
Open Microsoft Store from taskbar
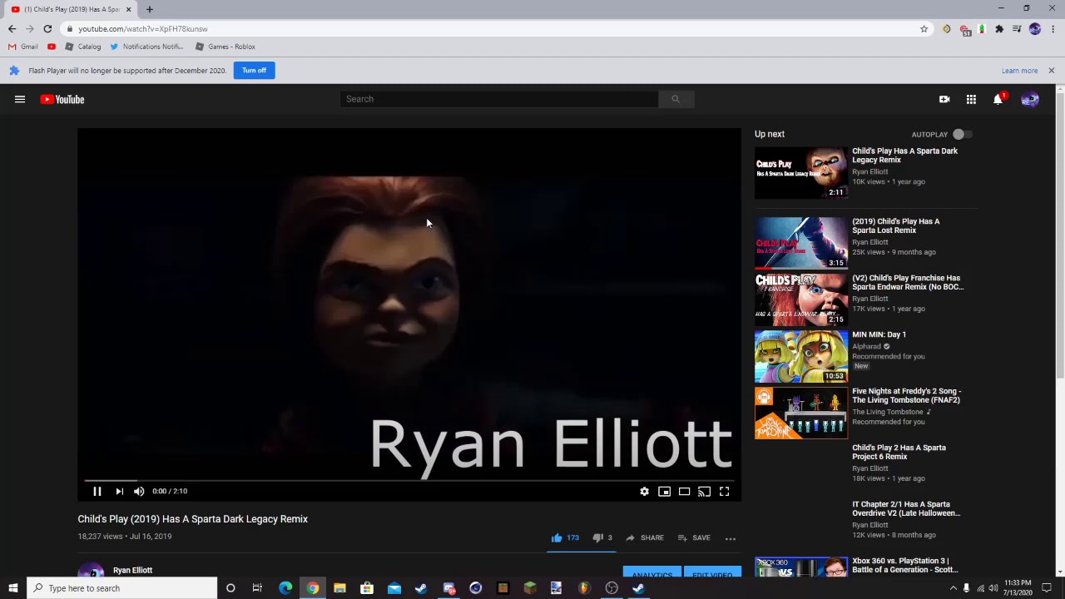pos(367,588)
